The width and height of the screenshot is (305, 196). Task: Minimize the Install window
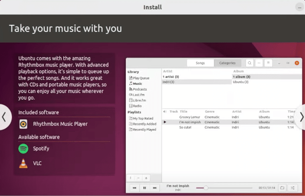(299, 7)
